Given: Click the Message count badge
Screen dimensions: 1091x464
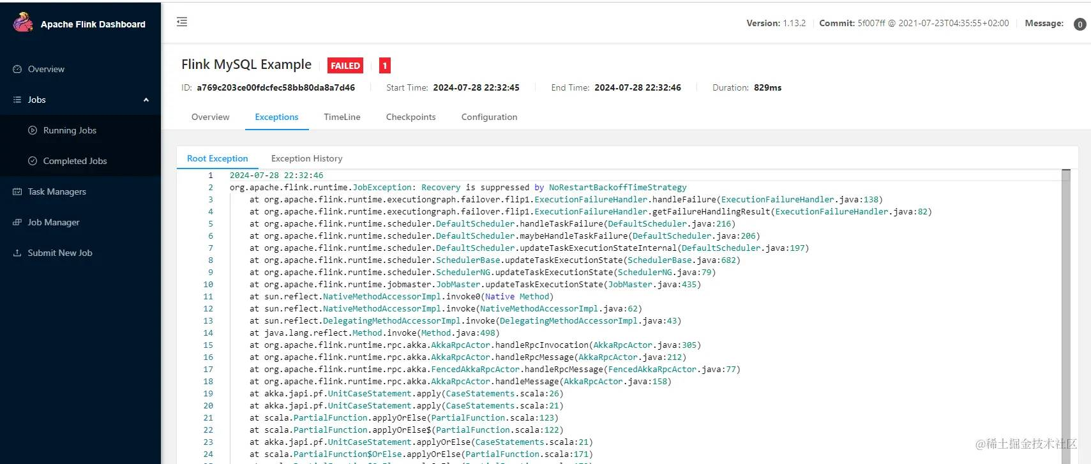Looking at the screenshot, I should [1080, 24].
